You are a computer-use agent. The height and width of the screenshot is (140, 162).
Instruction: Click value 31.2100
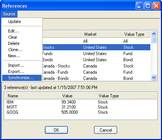(x=69, y=107)
